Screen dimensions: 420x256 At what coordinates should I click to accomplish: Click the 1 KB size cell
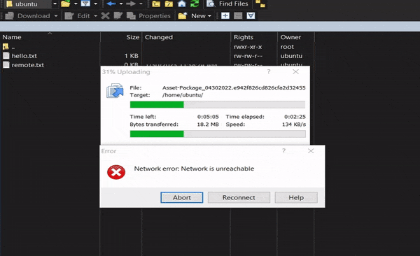[132, 56]
